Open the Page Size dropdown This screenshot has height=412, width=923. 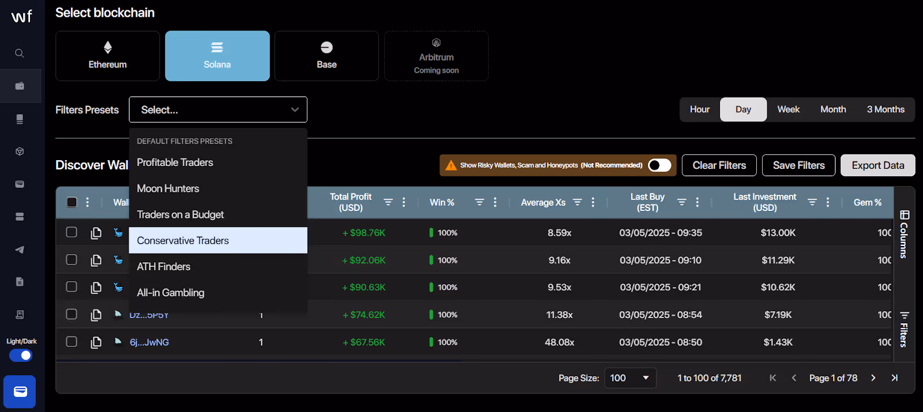(630, 378)
